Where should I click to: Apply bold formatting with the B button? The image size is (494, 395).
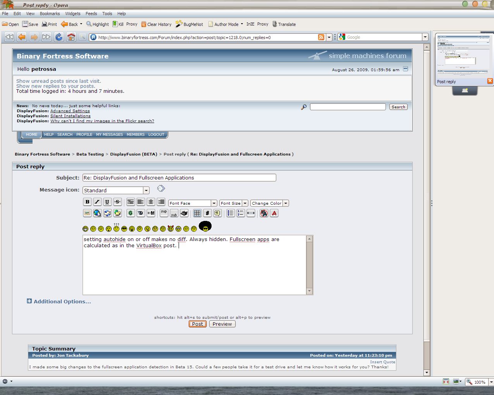point(87,202)
